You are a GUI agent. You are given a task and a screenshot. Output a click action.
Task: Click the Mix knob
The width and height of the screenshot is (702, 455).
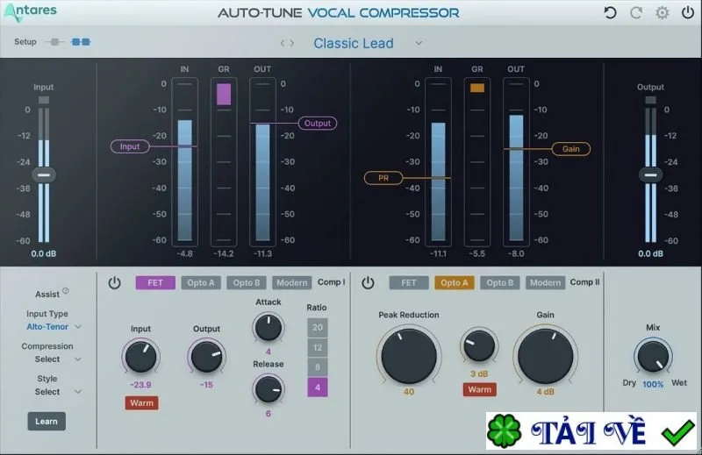[653, 357]
